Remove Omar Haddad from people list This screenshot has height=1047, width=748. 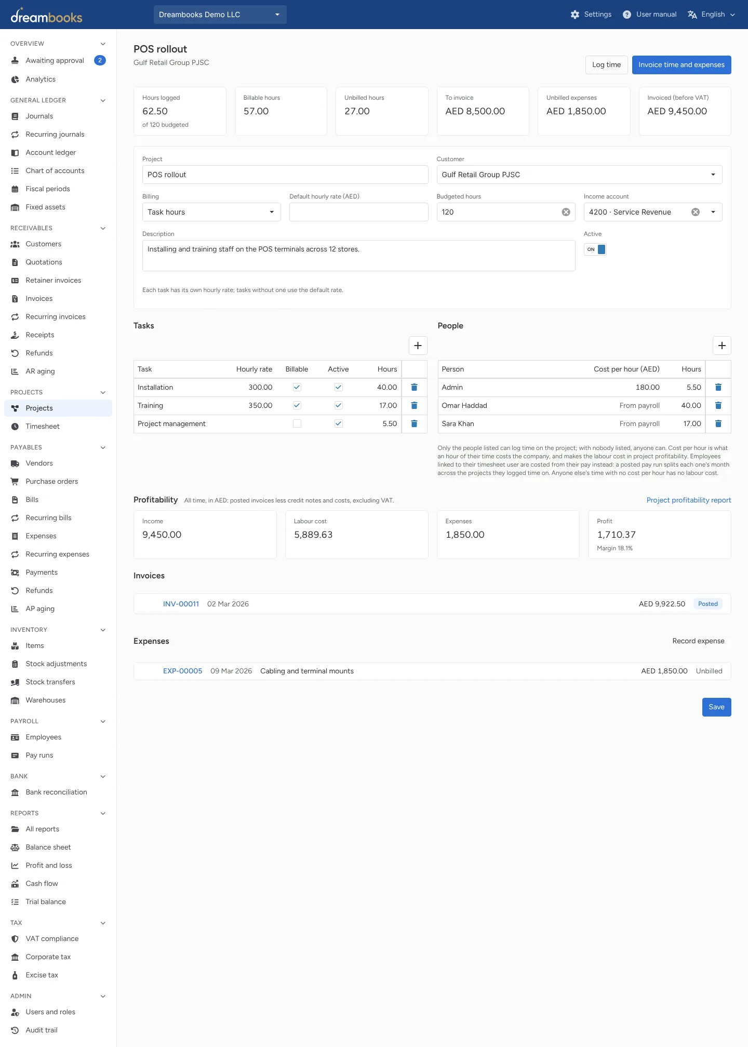pyautogui.click(x=718, y=405)
